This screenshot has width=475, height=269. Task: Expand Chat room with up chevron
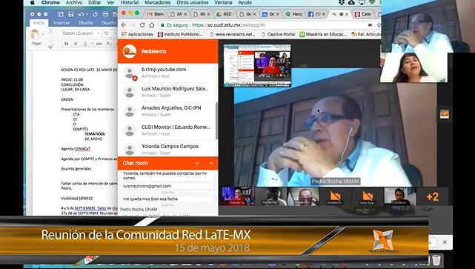click(211, 163)
